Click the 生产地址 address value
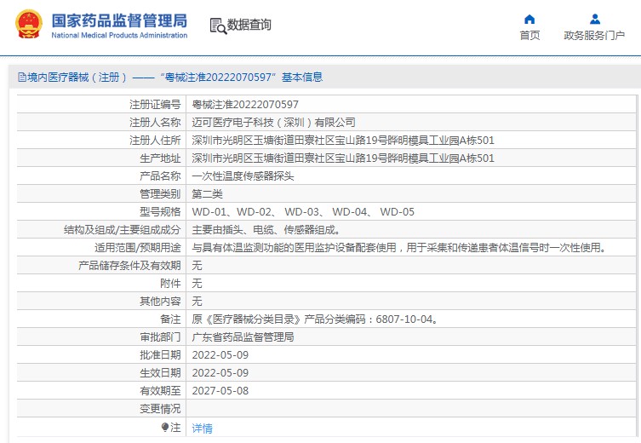This screenshot has height=443, width=641. [x=343, y=158]
